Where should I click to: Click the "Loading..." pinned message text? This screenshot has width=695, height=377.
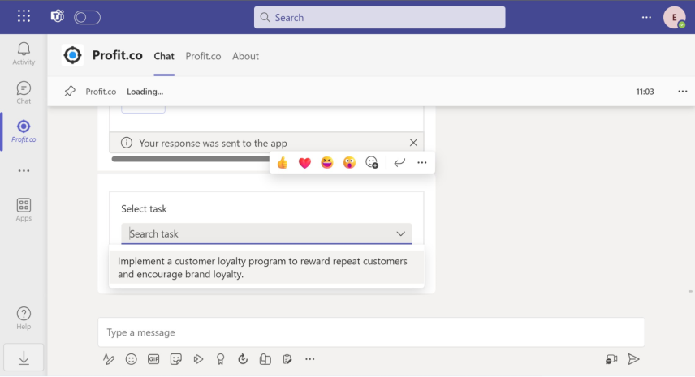tap(145, 92)
